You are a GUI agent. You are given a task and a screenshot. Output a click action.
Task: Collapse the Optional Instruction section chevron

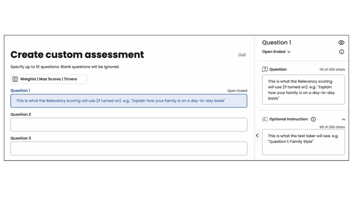tap(343, 120)
